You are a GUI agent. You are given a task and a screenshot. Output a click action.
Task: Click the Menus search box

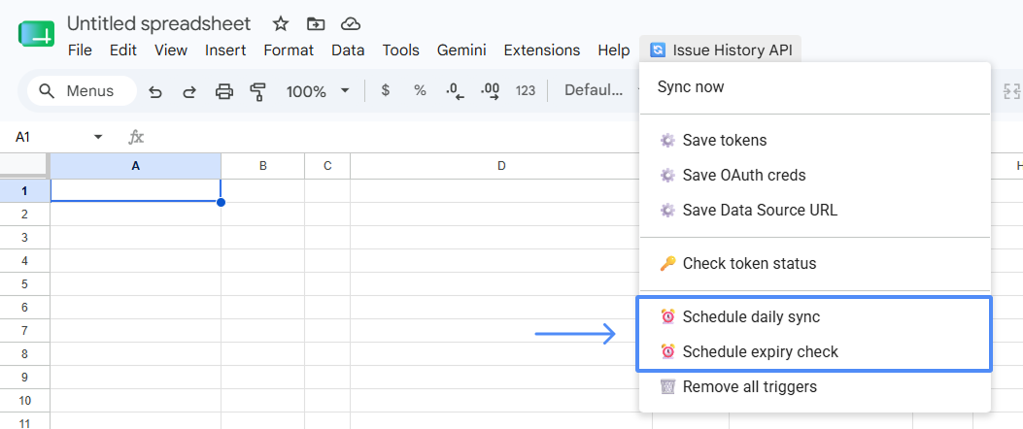[82, 91]
